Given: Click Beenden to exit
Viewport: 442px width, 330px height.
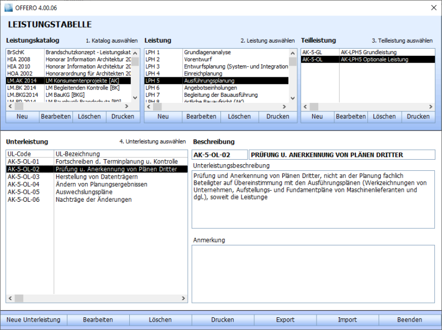Looking at the screenshot, I should tap(410, 320).
